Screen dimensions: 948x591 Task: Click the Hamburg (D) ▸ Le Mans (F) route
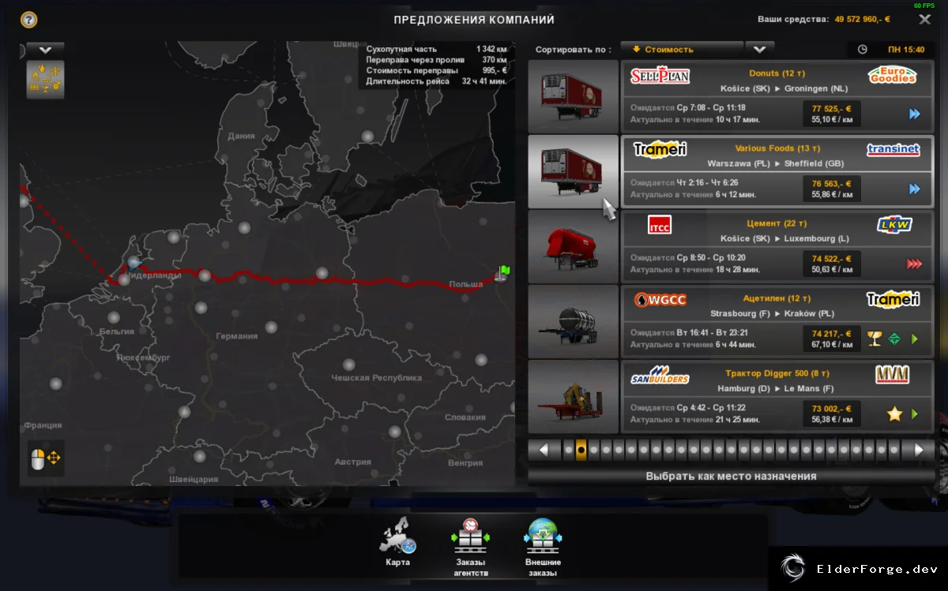775,389
